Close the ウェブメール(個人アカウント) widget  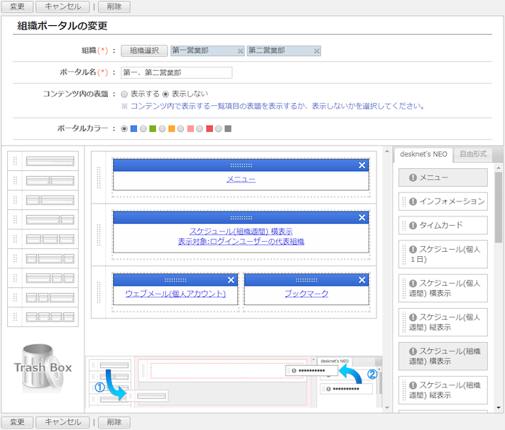click(231, 280)
